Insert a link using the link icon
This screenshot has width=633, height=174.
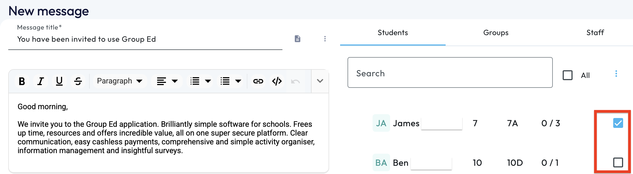pyautogui.click(x=258, y=81)
